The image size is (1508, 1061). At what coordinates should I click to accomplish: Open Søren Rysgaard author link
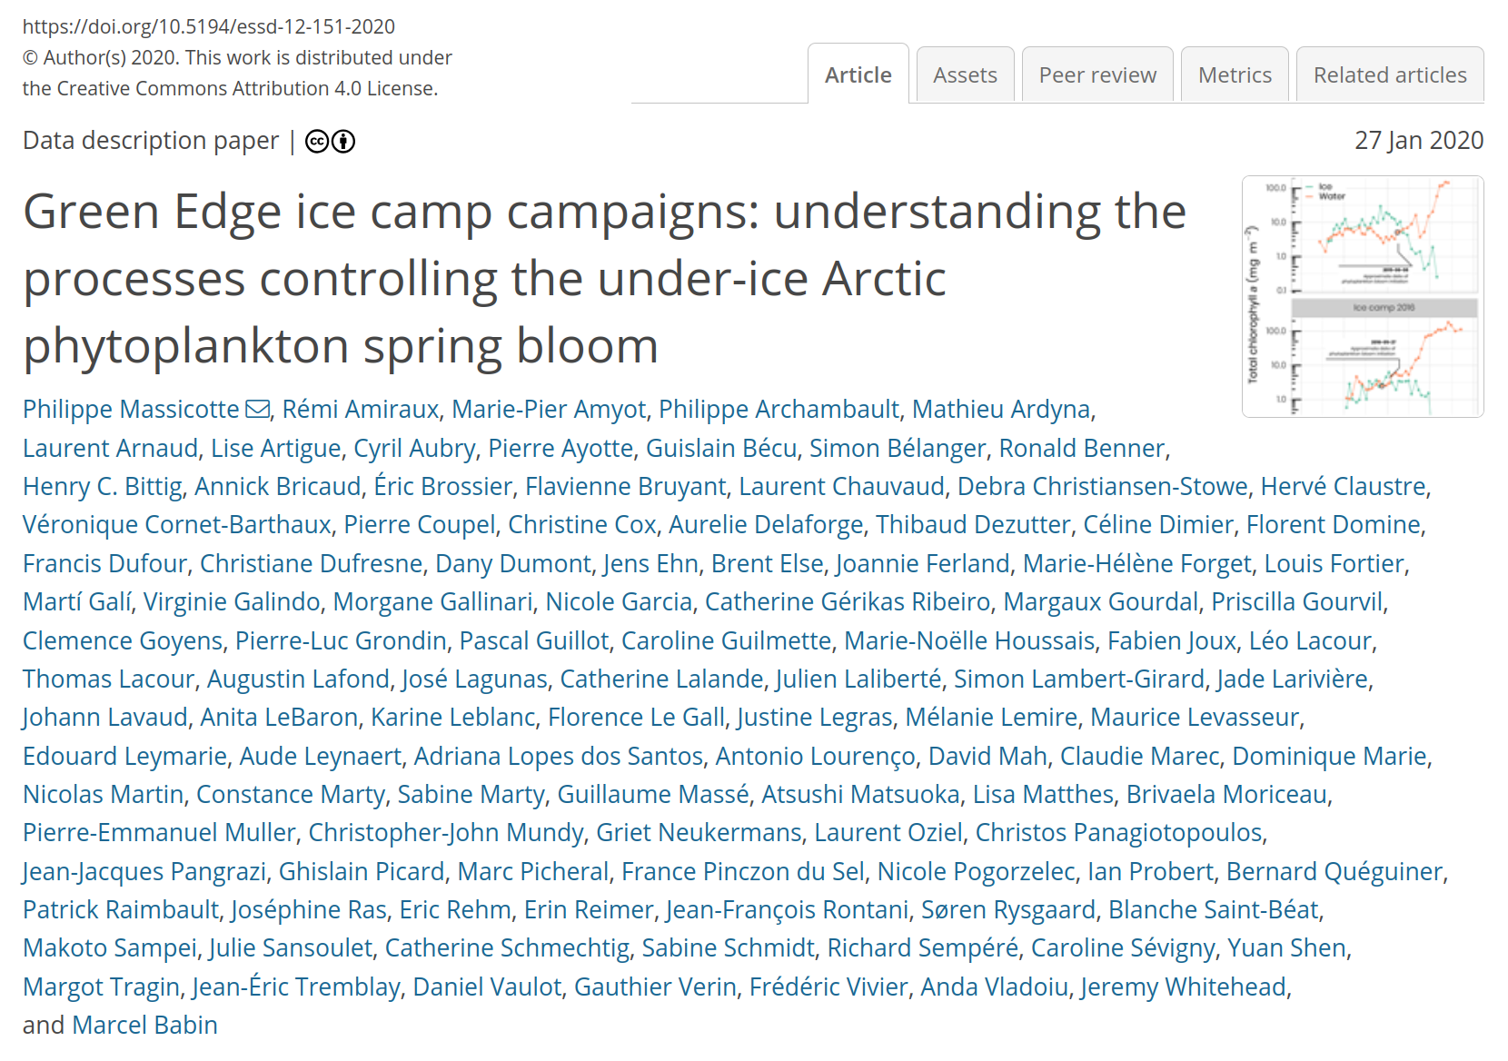point(1008,910)
